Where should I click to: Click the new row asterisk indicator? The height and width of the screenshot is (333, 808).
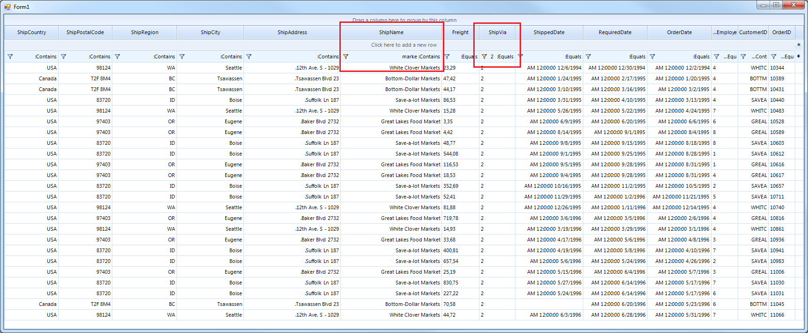[x=799, y=45]
